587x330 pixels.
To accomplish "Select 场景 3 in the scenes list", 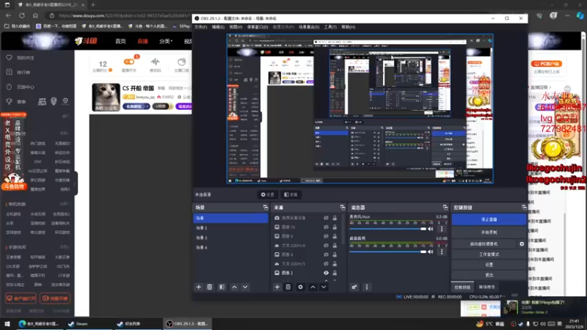I will [x=230, y=238].
